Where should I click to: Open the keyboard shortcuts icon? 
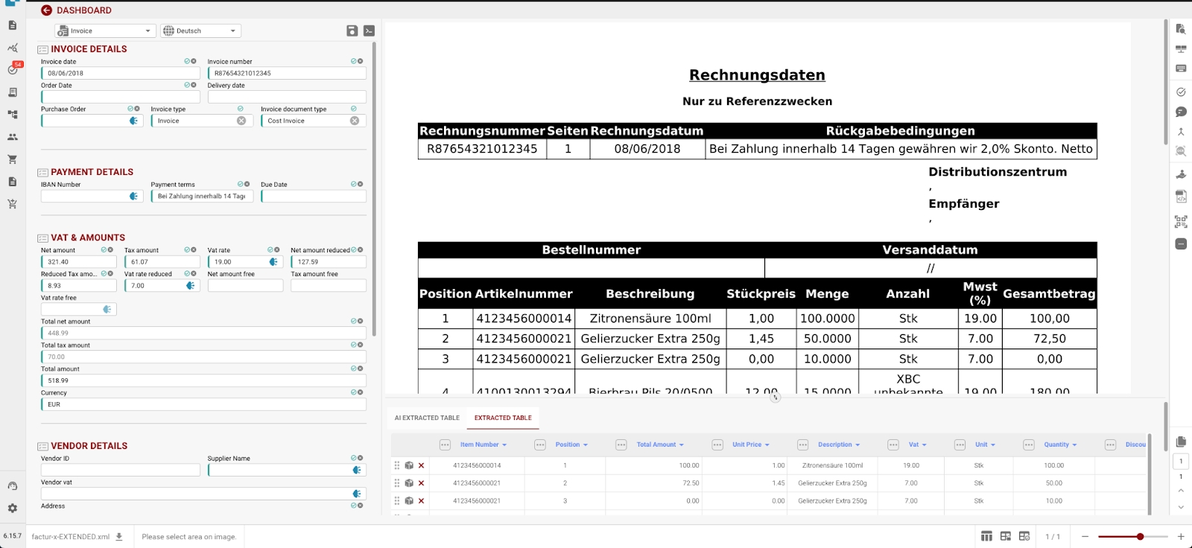1181,68
